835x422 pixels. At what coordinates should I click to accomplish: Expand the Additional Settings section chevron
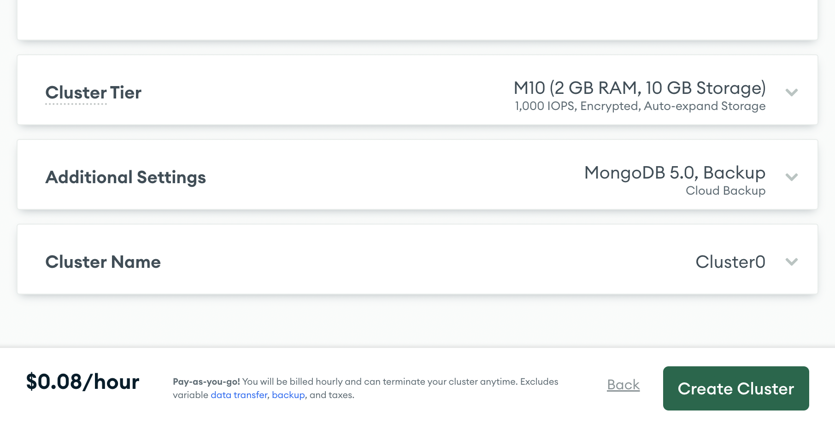pos(792,177)
